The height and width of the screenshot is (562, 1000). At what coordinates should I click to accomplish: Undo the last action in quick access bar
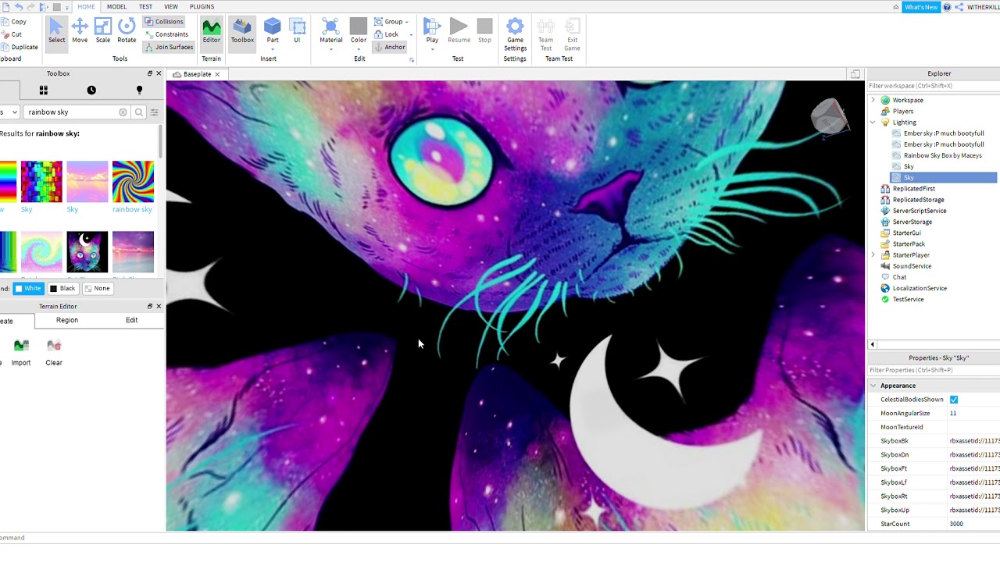[17, 7]
